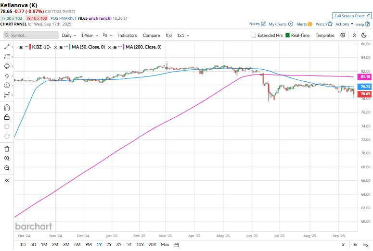Viewport: 373px width, 251px height.
Task: Remove the K.BZ series from legend
Action: pos(55,47)
